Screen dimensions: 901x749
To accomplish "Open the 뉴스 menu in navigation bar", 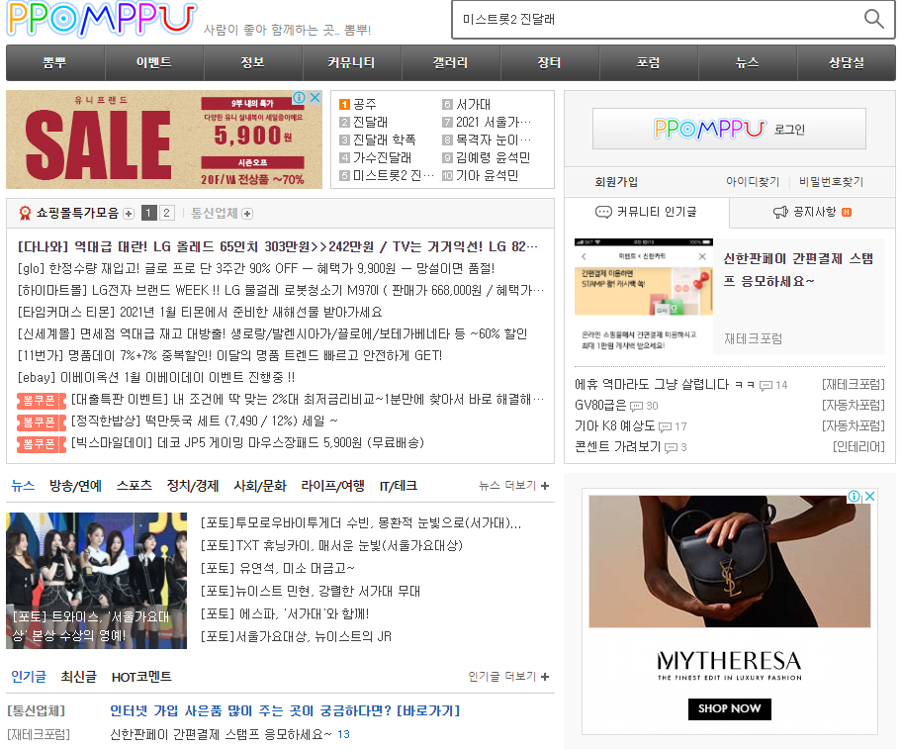I will pos(747,62).
